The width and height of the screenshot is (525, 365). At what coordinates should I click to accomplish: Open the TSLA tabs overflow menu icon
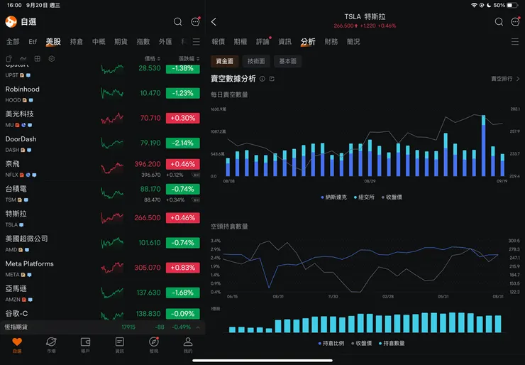pyautogui.click(x=515, y=42)
